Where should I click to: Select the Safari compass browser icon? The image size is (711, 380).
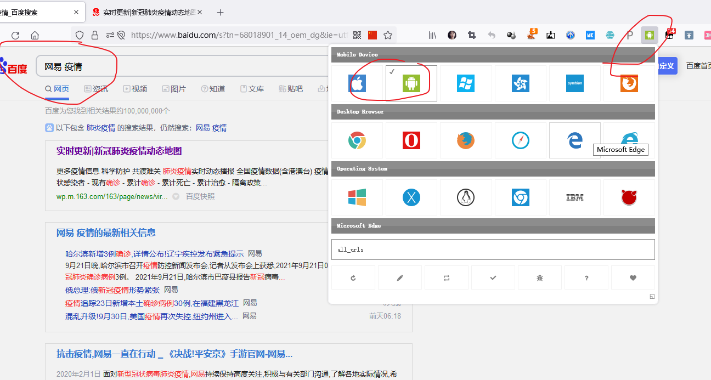pyautogui.click(x=520, y=140)
